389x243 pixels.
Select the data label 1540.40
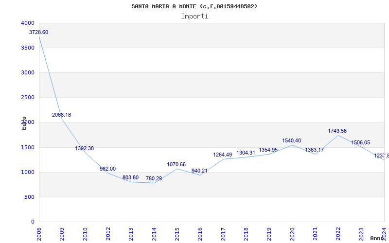291,140
